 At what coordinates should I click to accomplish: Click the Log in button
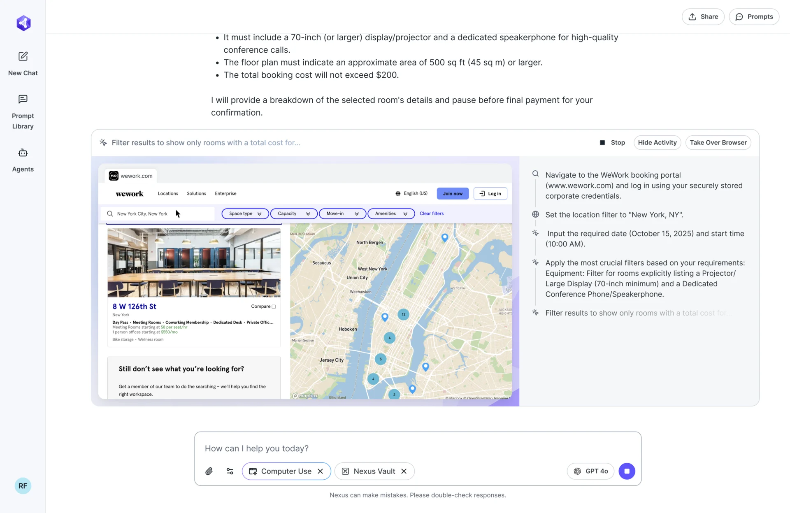tap(490, 193)
